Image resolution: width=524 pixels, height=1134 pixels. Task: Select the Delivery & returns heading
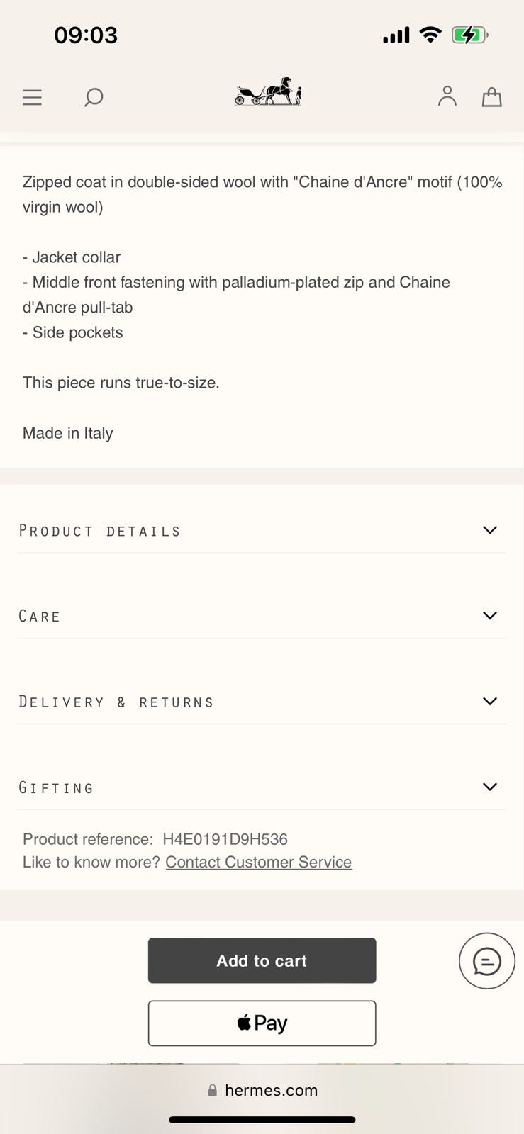pyautogui.click(x=116, y=702)
